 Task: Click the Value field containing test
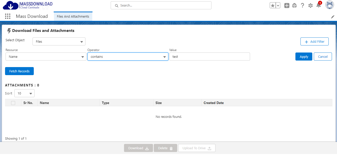209,57
